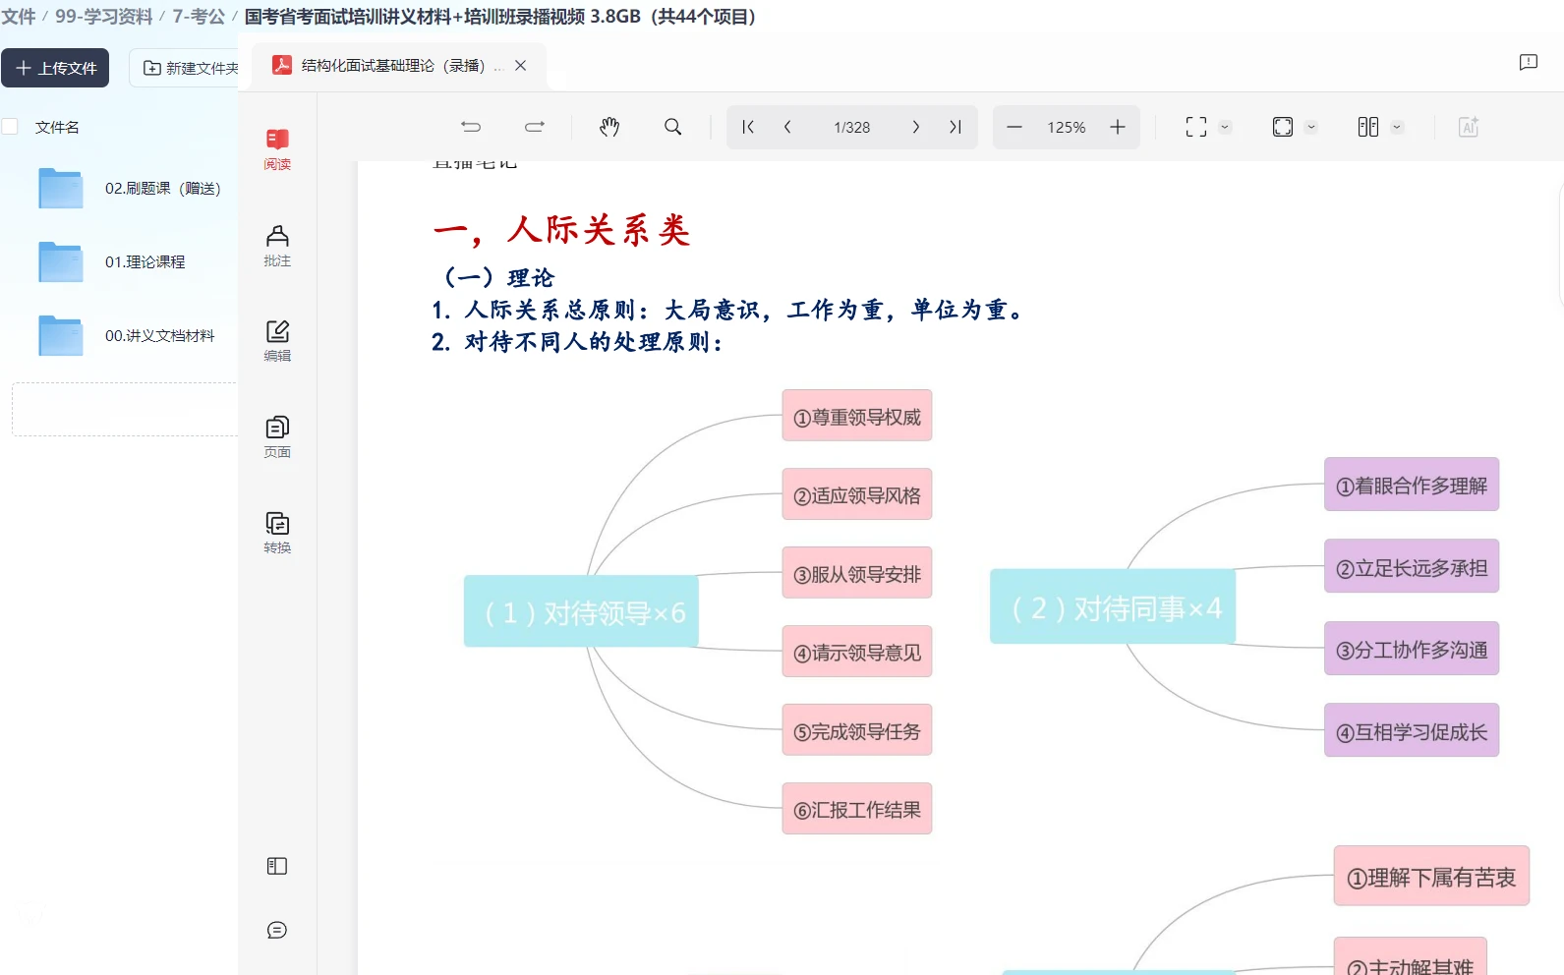This screenshot has height=975, width=1564.
Task: Click the AI assistant icon in toolbar
Action: pyautogui.click(x=1469, y=127)
